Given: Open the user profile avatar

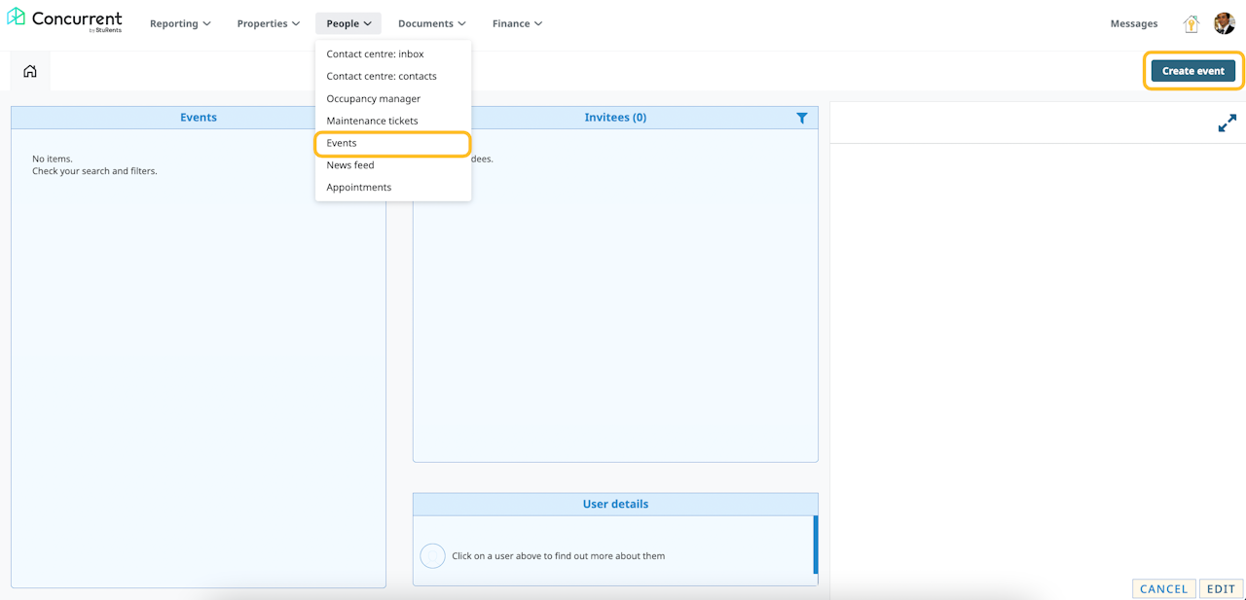Looking at the screenshot, I should (x=1225, y=23).
